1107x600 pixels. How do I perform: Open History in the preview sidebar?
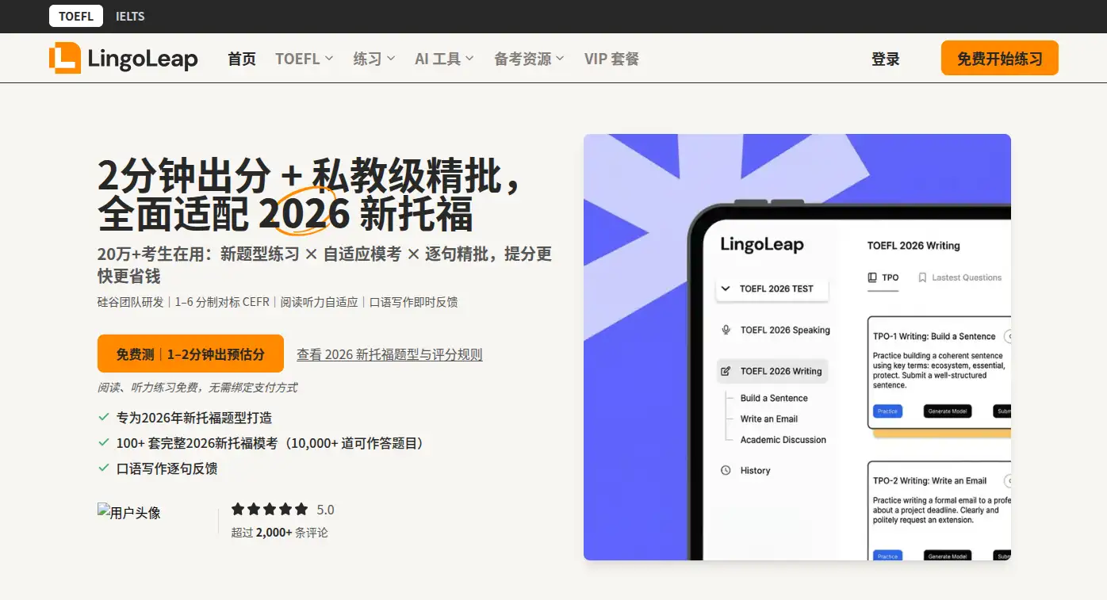point(755,470)
